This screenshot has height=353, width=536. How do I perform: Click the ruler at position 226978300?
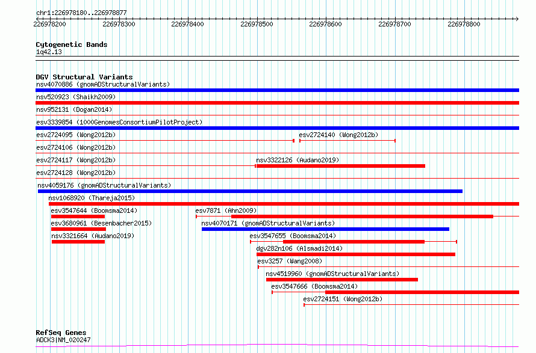point(119,24)
